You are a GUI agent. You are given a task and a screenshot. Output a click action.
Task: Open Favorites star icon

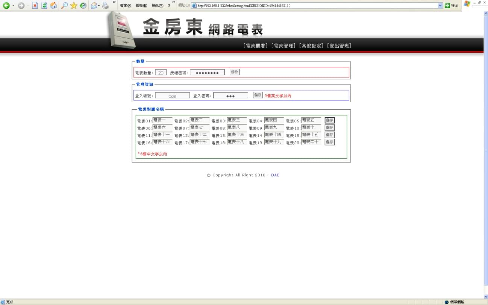(74, 6)
